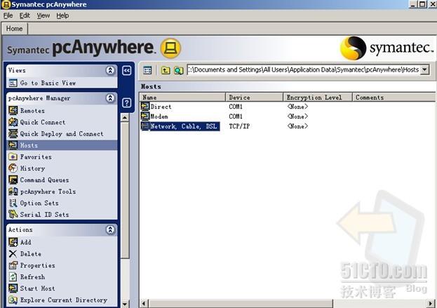Click the Command Queues icon

pos(13,180)
